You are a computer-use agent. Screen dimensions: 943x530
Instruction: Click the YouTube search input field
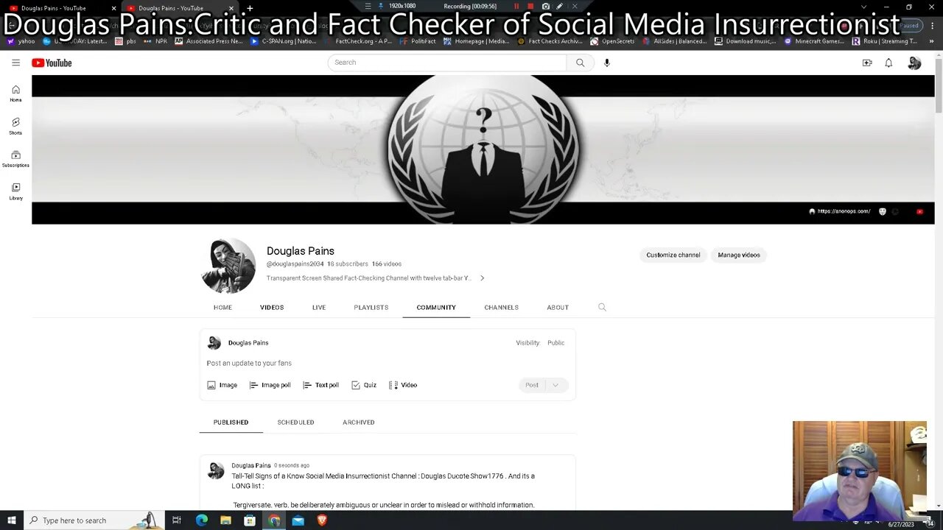point(447,63)
